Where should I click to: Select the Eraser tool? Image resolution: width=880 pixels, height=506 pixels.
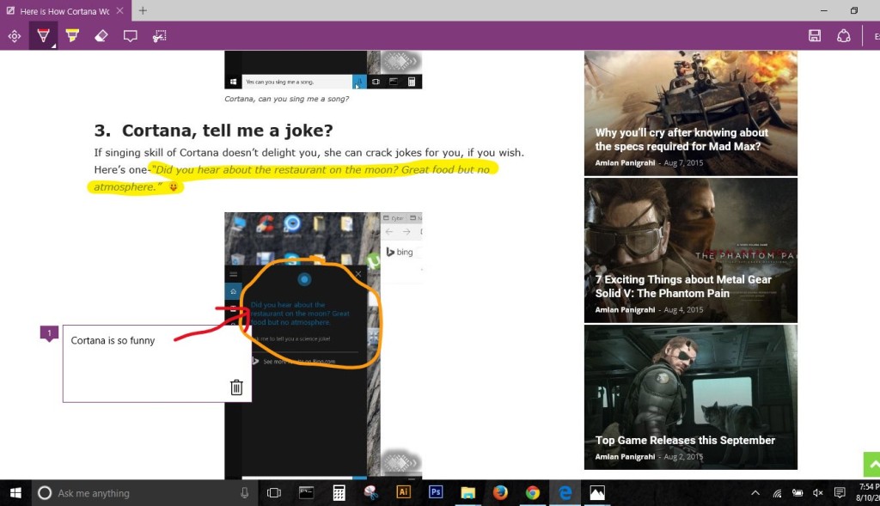click(101, 35)
